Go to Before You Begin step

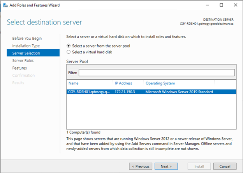click(x=27, y=38)
